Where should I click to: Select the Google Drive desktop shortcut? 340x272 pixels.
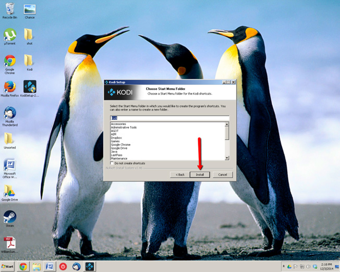(10, 193)
